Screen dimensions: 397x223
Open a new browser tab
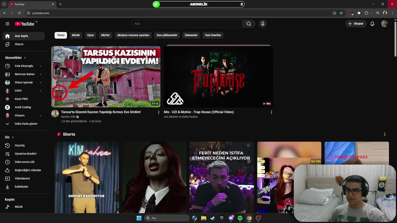click(x=60, y=4)
